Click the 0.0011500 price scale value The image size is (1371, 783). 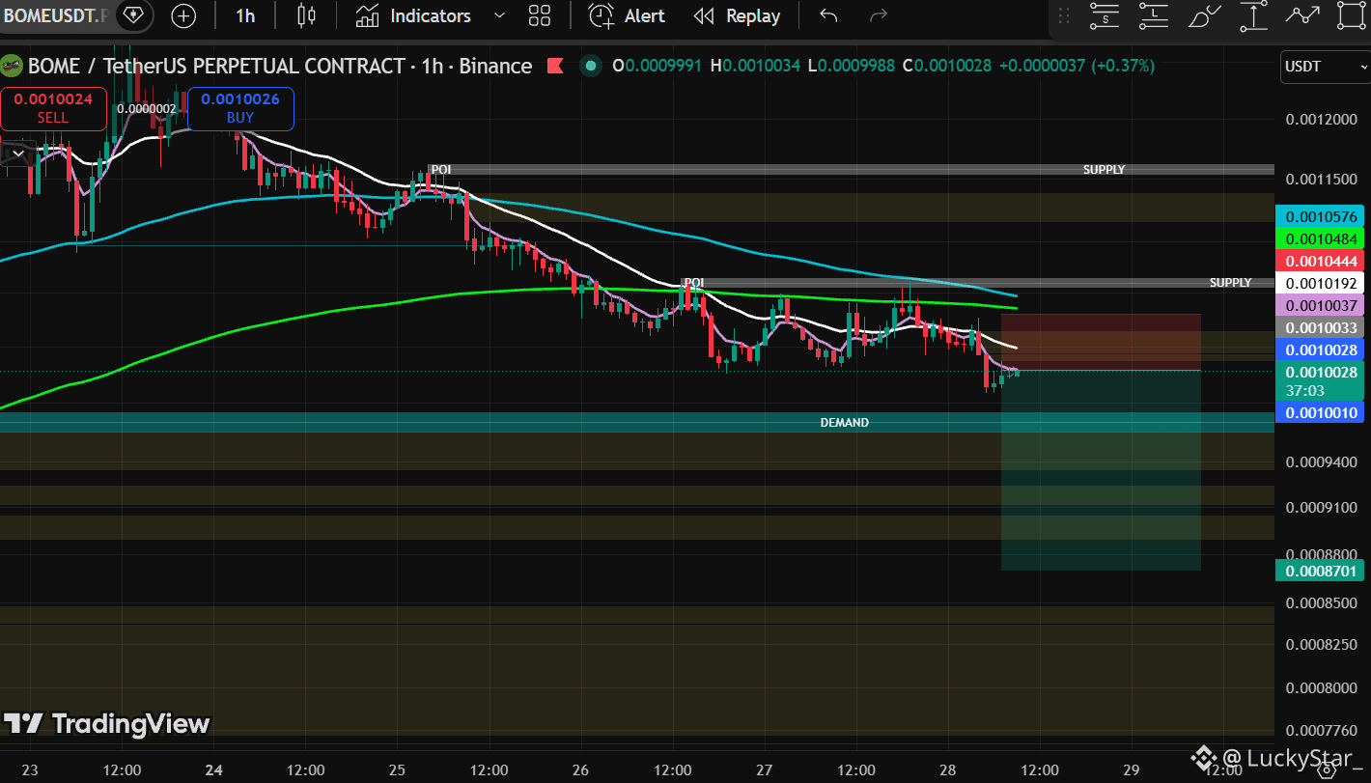[x=1321, y=180]
